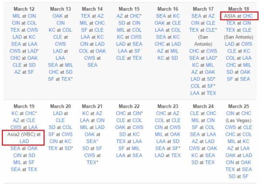Screen dimensions: 260x184
Task: Select CLE at TEX link on March 15
Action: (129, 58)
